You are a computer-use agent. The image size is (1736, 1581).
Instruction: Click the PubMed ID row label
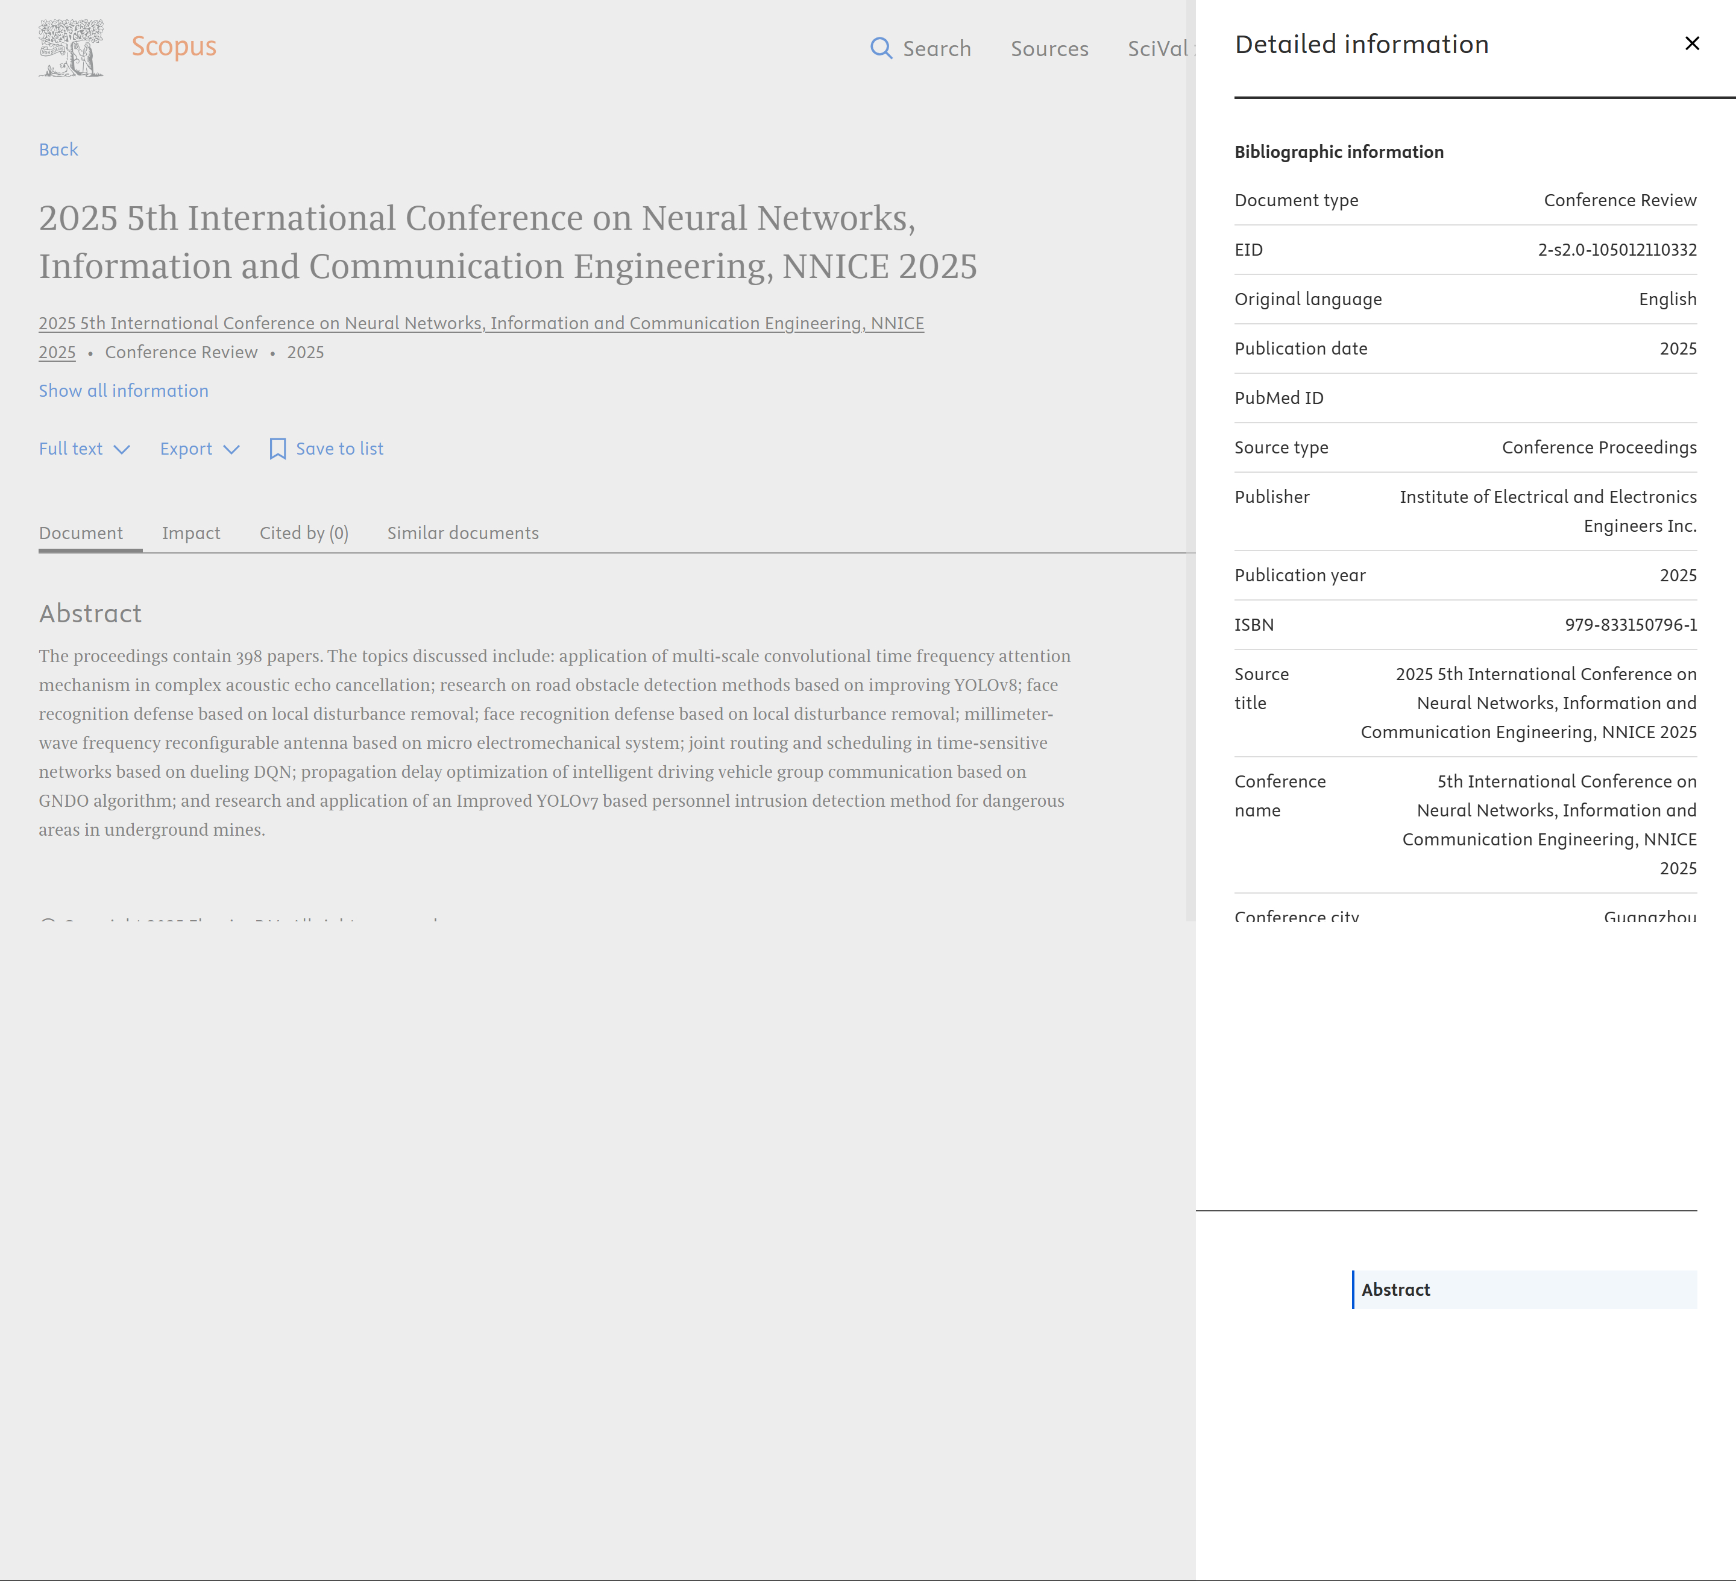click(1278, 398)
